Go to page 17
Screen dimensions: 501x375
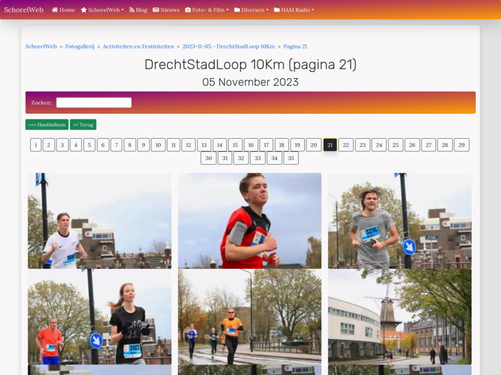(266, 145)
